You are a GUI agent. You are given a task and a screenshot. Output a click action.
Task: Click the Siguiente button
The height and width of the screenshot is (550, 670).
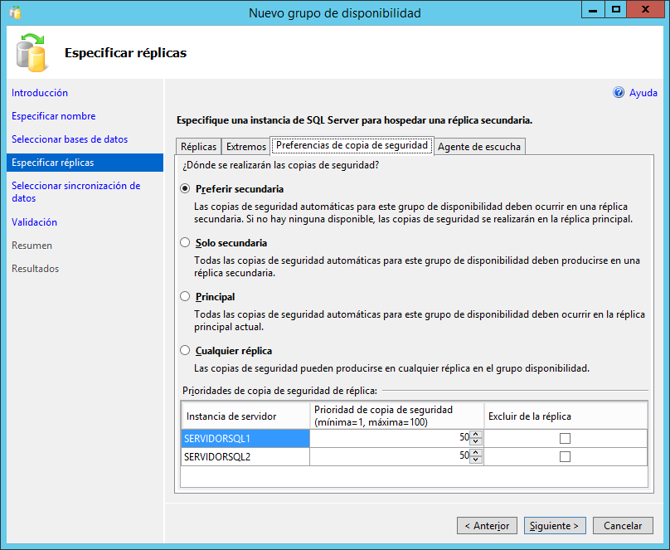(x=554, y=525)
